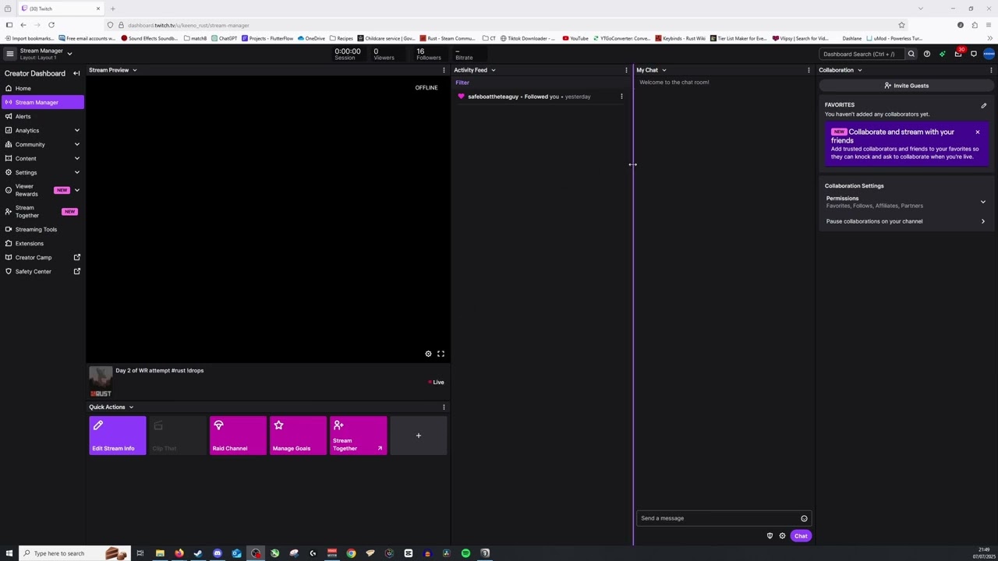Expand the collaboration Permissions section
Screen dimensions: 998x561
click(x=905, y=202)
